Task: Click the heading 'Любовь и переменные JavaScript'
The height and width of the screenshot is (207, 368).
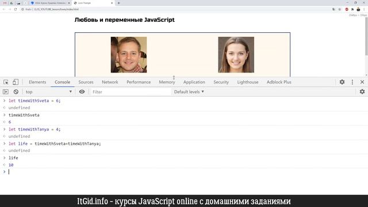Action: click(125, 20)
